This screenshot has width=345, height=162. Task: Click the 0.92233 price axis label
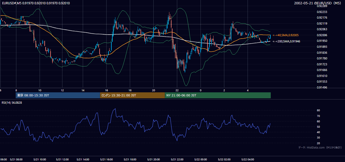(x=322, y=12)
